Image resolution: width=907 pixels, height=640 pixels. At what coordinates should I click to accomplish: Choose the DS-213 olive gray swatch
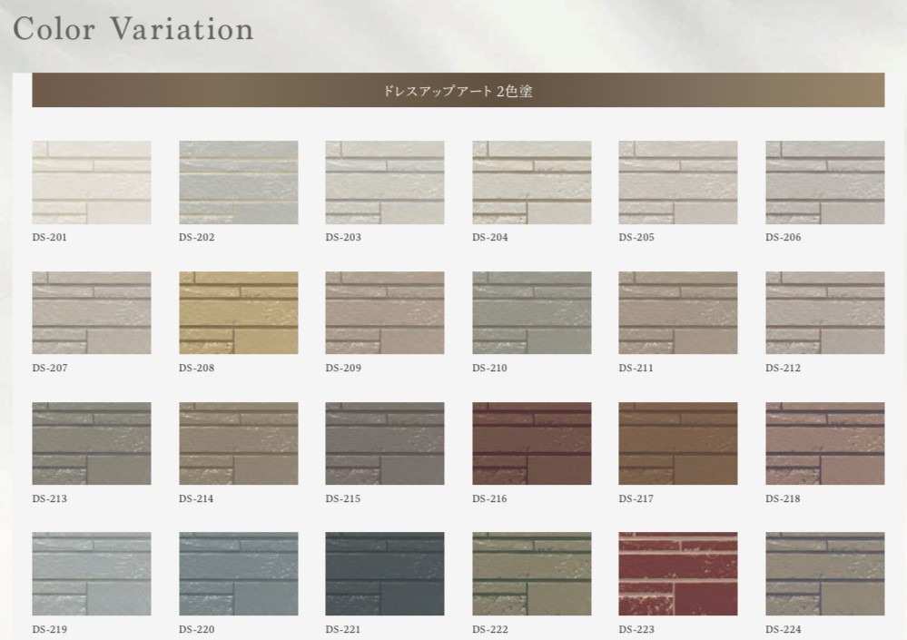pyautogui.click(x=91, y=444)
